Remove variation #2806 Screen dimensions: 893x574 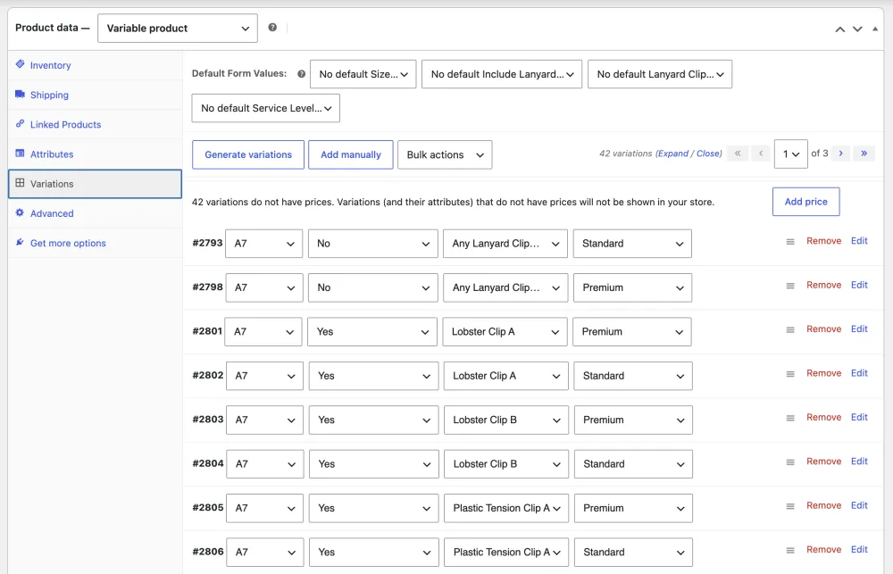coord(823,550)
